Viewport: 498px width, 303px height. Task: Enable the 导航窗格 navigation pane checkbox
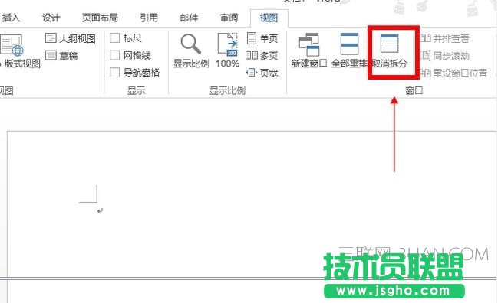[x=114, y=72]
